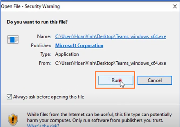Click the application file icon beside Name
The height and width of the screenshot is (127, 180).
13,39
